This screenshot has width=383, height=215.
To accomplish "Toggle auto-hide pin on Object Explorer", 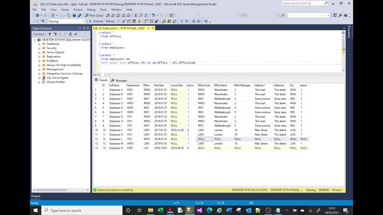I will 84,28.
